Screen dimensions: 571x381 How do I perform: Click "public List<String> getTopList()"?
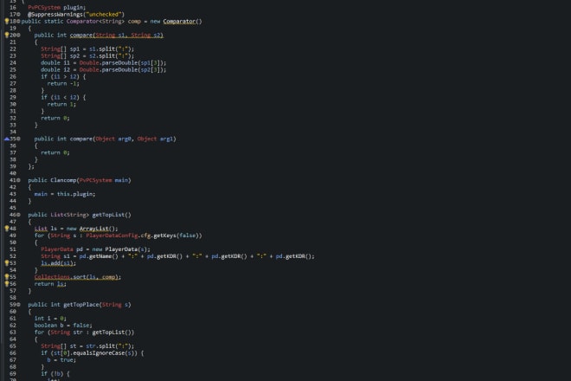pos(80,215)
